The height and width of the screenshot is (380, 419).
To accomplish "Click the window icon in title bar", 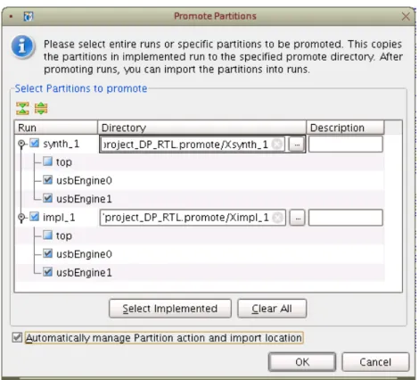I will tap(29, 16).
